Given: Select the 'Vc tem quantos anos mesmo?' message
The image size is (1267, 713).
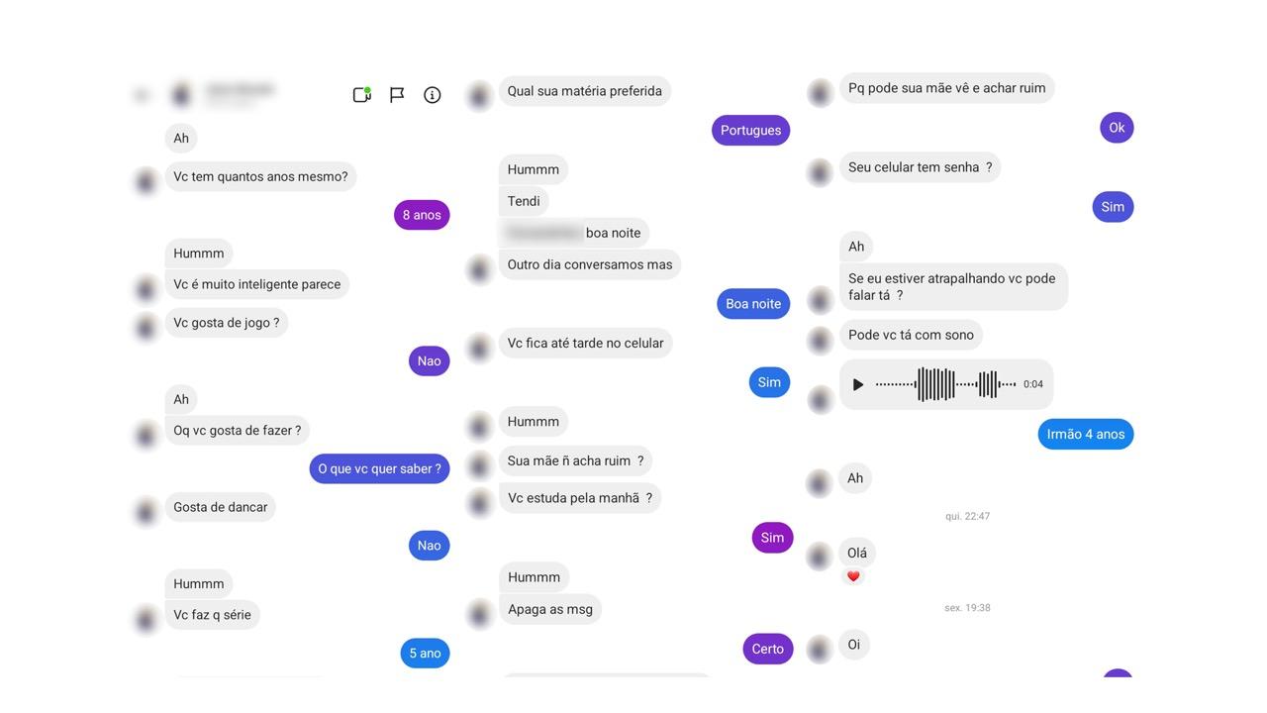Looking at the screenshot, I should pos(260,176).
